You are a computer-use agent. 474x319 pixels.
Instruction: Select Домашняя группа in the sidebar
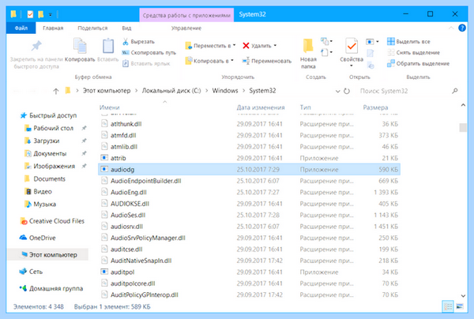(51, 288)
